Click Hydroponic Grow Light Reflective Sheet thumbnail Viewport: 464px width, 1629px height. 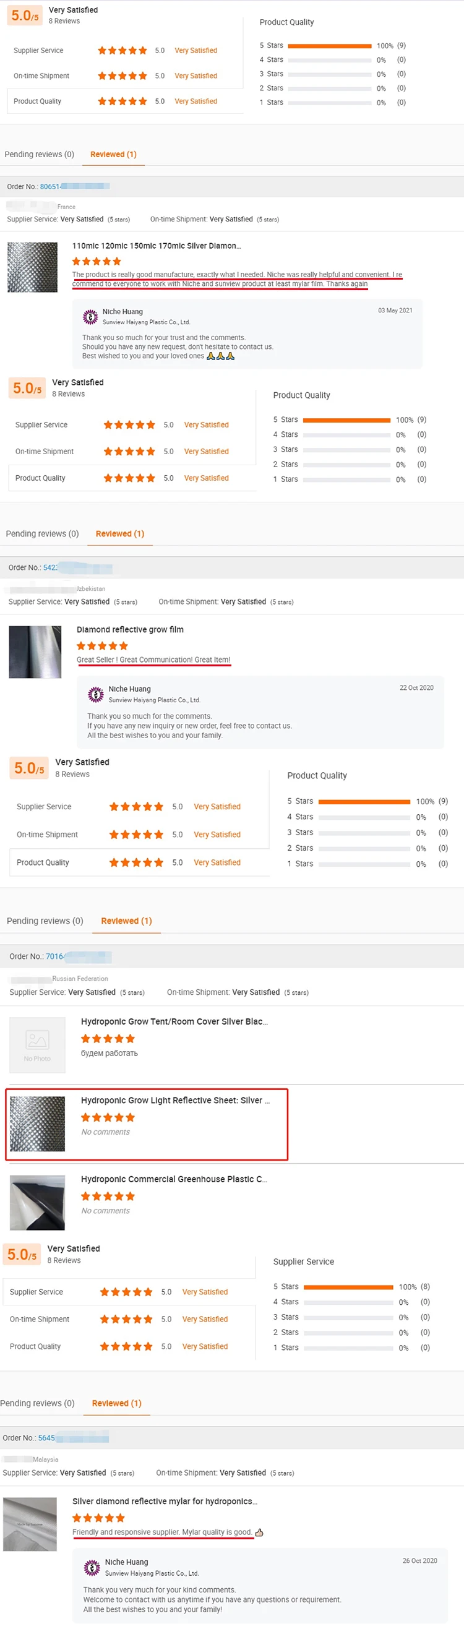tap(37, 1124)
